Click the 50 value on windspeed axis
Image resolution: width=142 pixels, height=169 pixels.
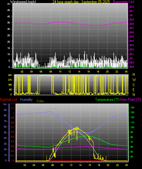point(9,4)
